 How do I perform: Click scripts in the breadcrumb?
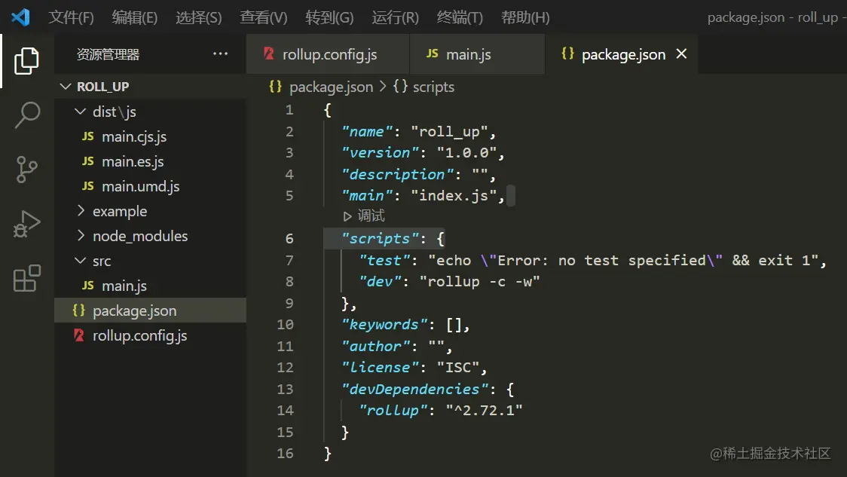(x=433, y=87)
